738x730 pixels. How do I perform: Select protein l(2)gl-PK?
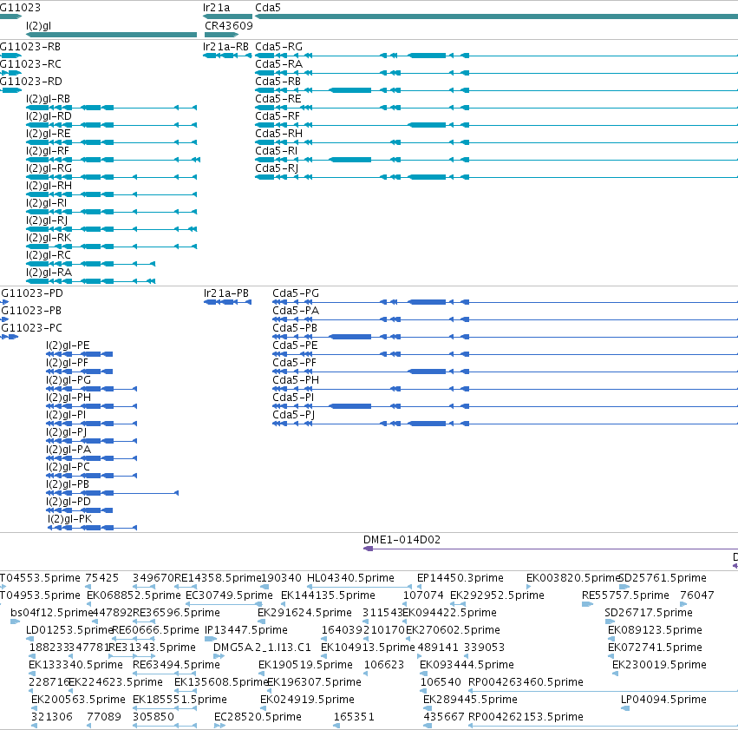click(x=92, y=528)
